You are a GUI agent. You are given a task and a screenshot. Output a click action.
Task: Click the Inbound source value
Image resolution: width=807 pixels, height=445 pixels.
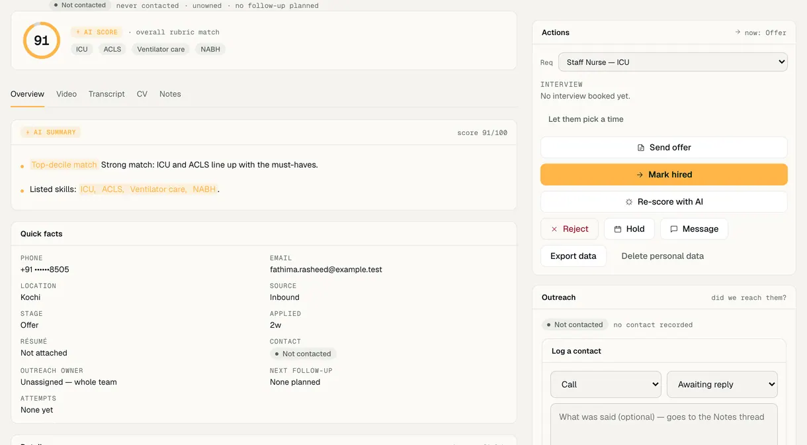tap(284, 297)
